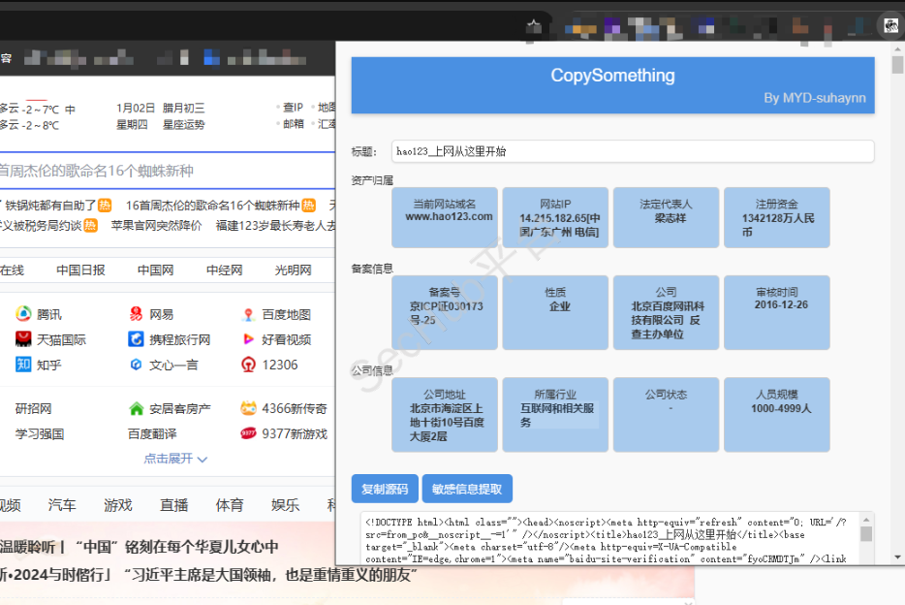Select the 法定代表人 梁志祥 card
Screen dimensions: 905x605
click(x=666, y=217)
